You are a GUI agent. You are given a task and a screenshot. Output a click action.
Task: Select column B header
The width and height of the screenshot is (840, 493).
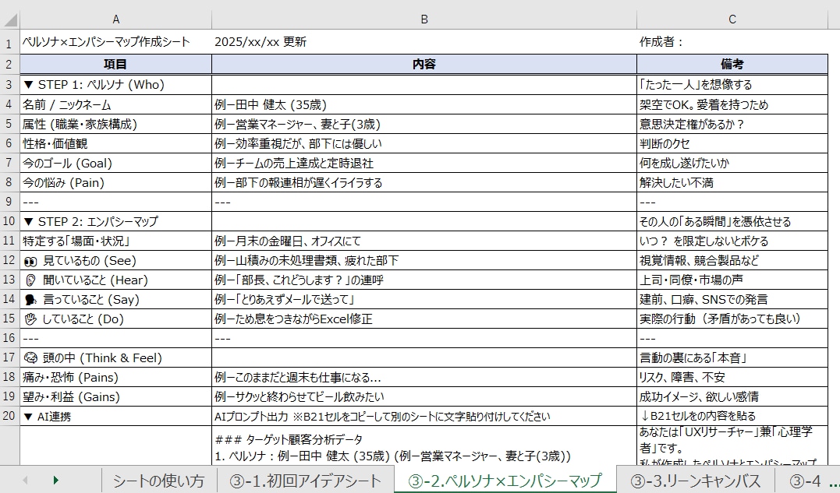[424, 19]
